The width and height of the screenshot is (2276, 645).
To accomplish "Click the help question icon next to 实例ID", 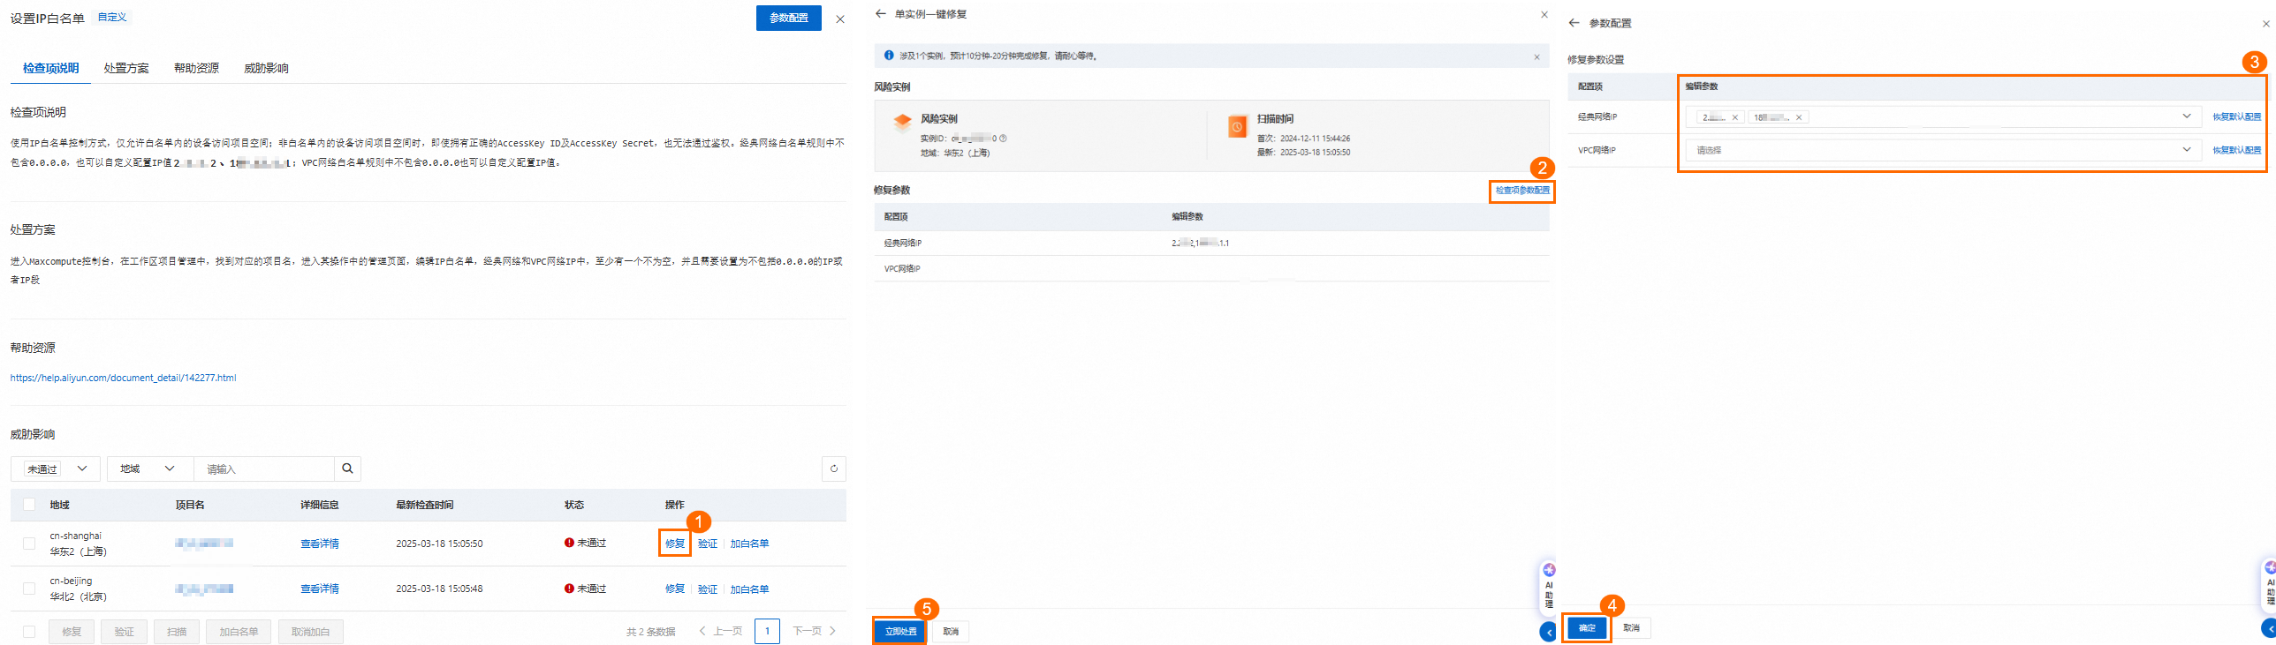I will point(1003,139).
